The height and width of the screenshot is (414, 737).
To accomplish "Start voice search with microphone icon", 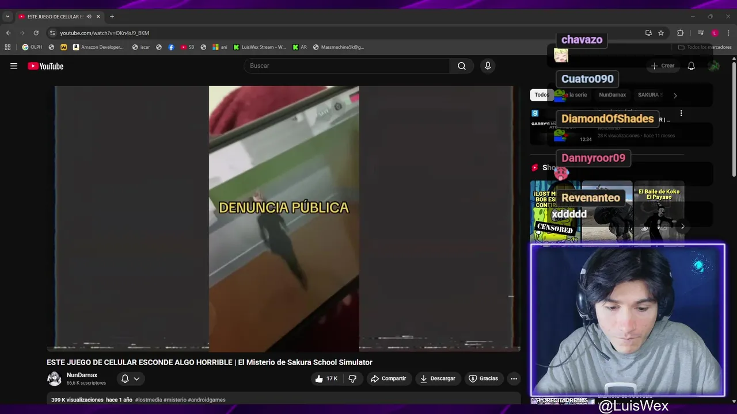I will (488, 66).
